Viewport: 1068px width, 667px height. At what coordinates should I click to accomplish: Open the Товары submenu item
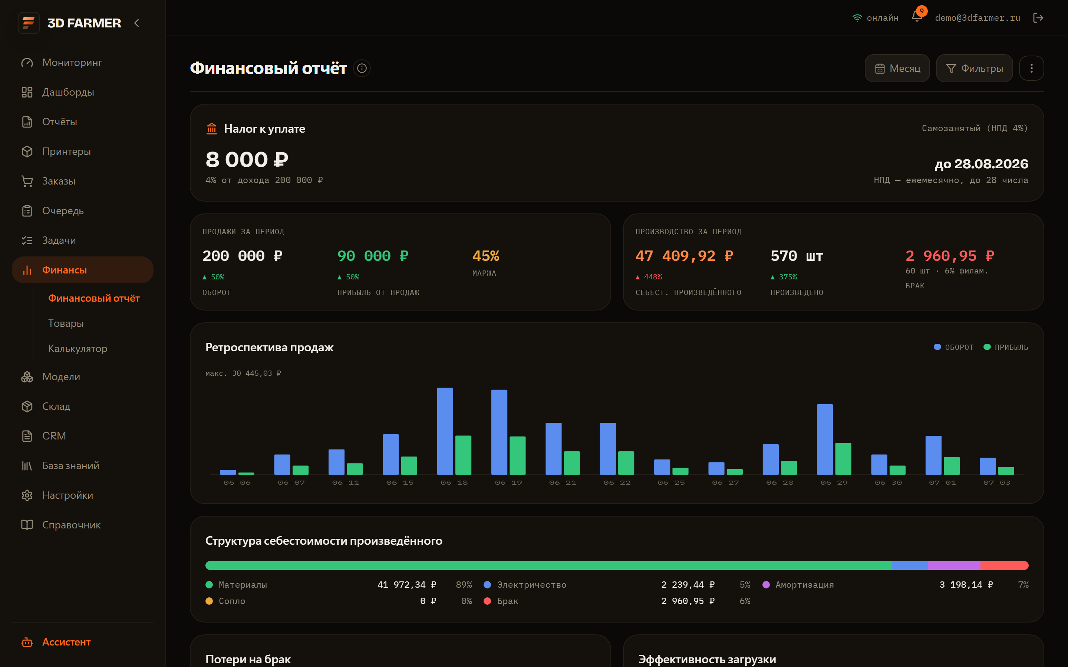pos(66,323)
